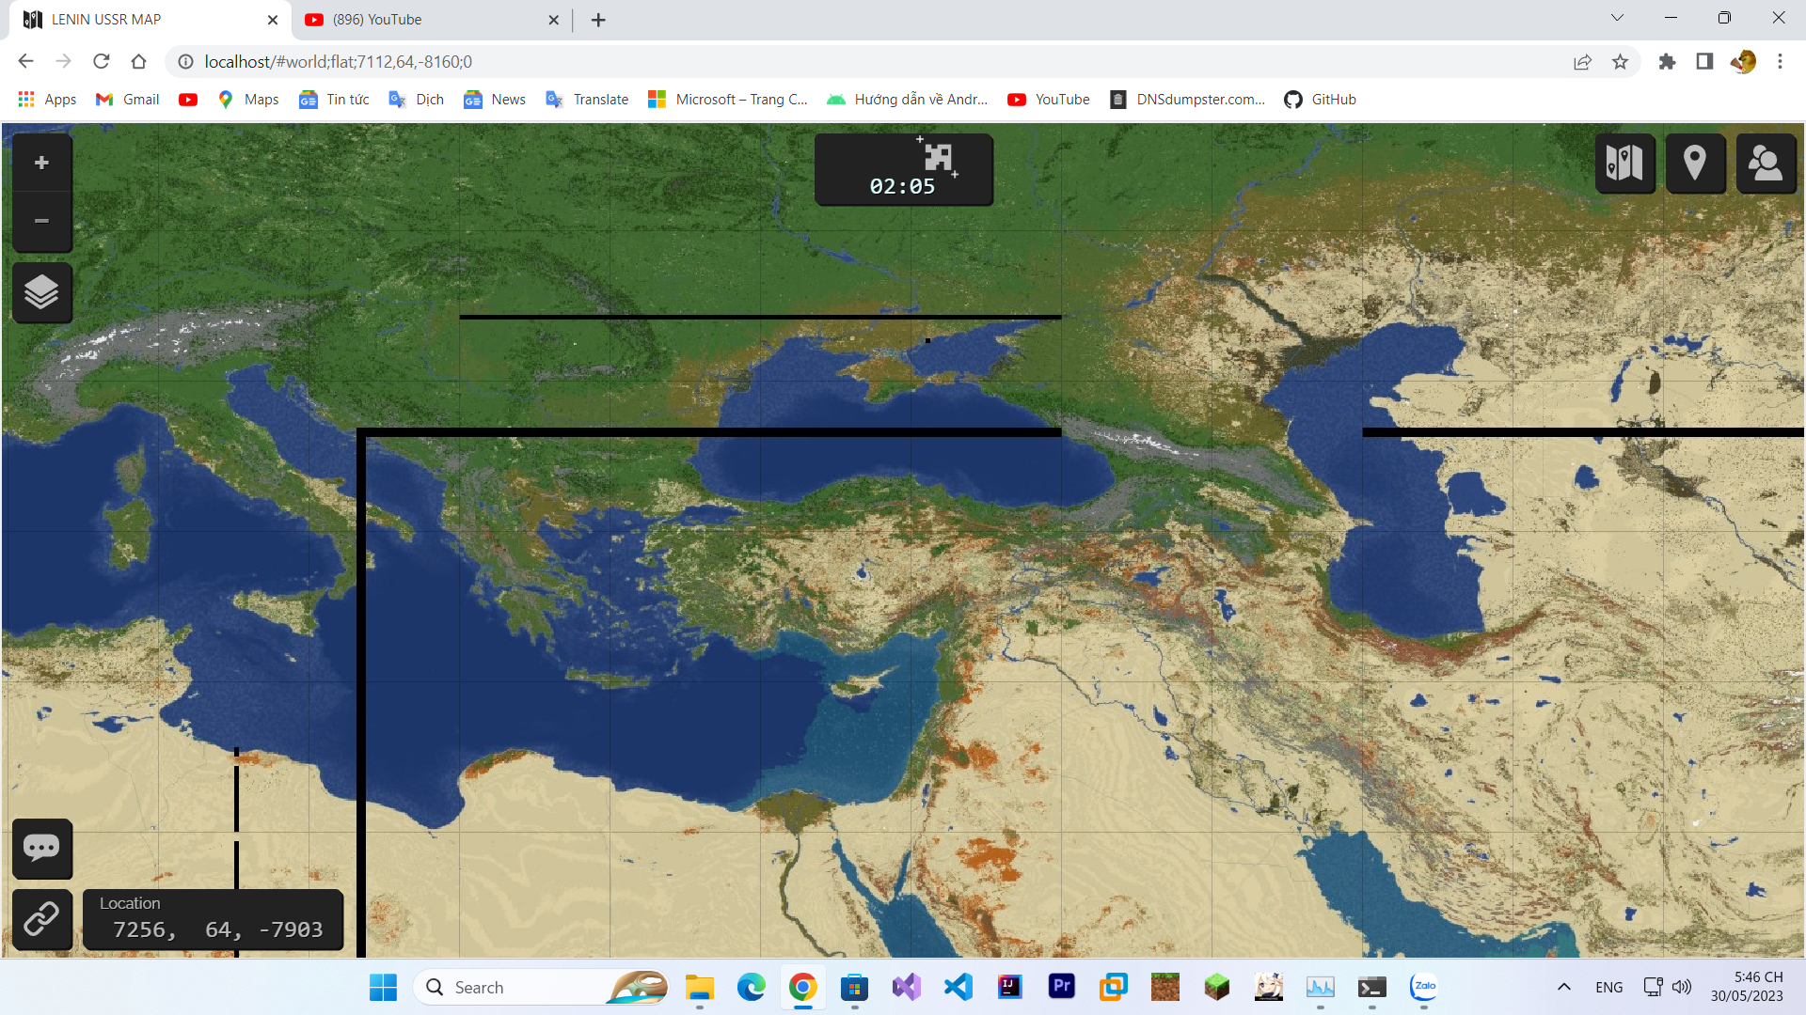Copy link to current map location
The width and height of the screenshot is (1806, 1015).
point(41,918)
